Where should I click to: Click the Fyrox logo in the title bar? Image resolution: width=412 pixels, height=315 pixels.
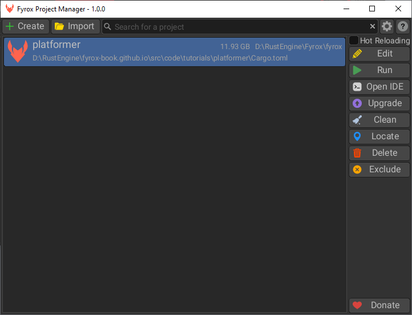point(10,9)
